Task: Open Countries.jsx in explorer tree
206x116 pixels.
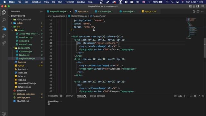Action: click(x=25, y=52)
